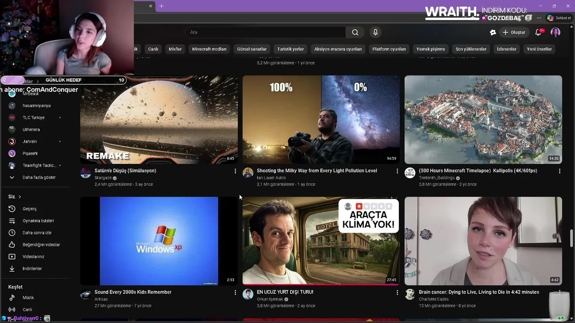Open Tinttenth_Buildings channel avatar
Screen dimensions: 575x323
point(410,173)
